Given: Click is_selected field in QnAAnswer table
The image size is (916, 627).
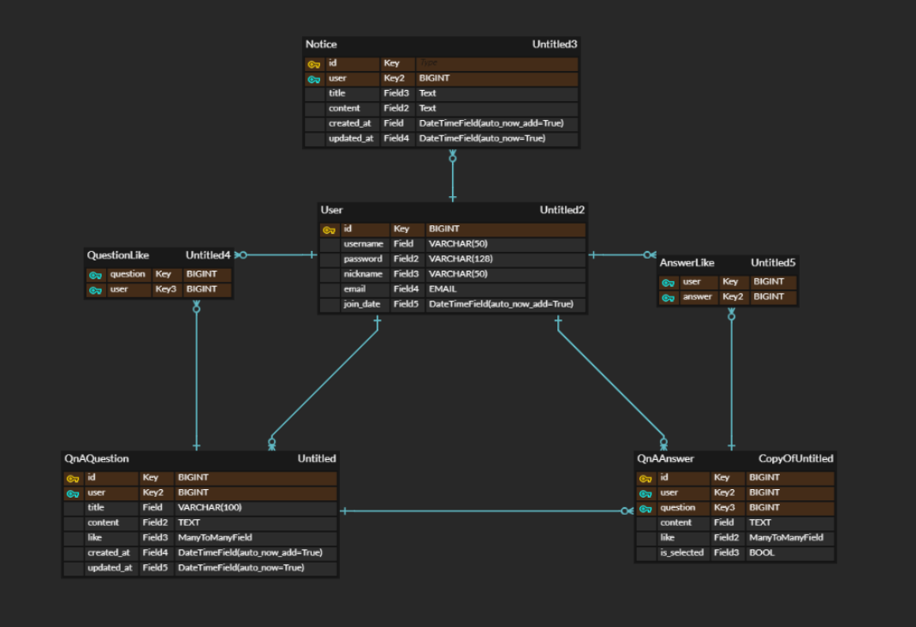Looking at the screenshot, I should [681, 552].
